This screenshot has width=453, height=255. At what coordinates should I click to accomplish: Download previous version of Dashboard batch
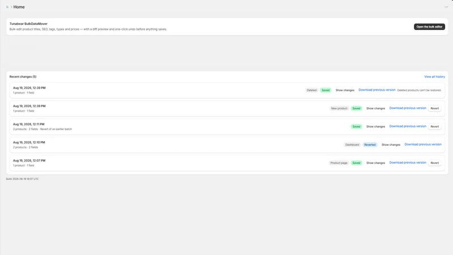tap(423, 144)
